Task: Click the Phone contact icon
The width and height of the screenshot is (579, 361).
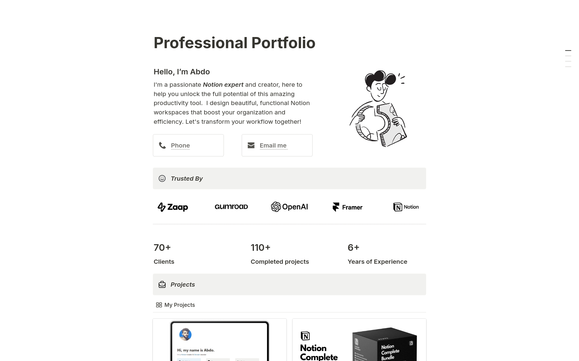Action: (163, 145)
